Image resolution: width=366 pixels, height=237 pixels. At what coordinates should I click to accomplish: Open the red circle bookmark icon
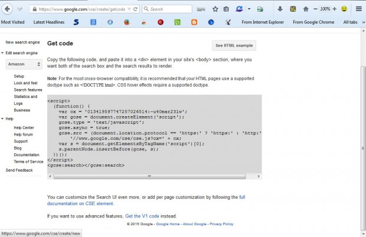pos(161,22)
